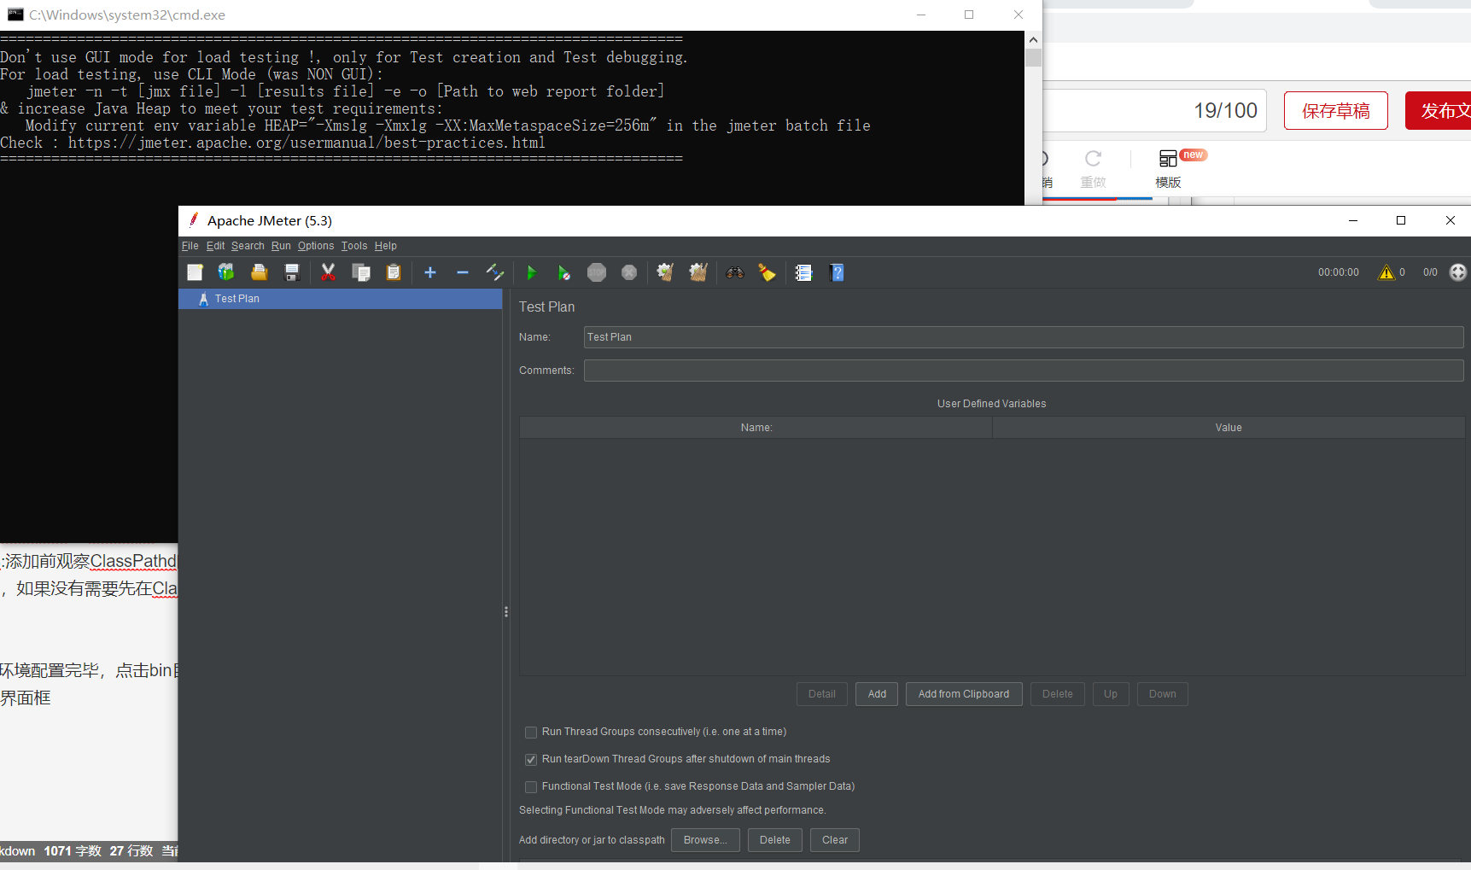Click the Shutdown test icon
Screen dimensions: 1471x870
pyautogui.click(x=629, y=272)
